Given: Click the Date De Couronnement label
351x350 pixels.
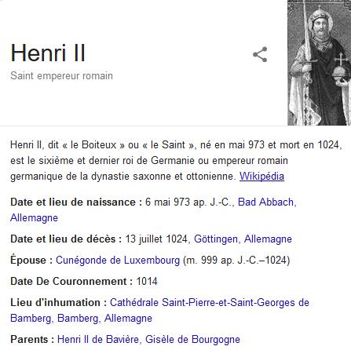Looking at the screenshot, I should click(x=71, y=282).
